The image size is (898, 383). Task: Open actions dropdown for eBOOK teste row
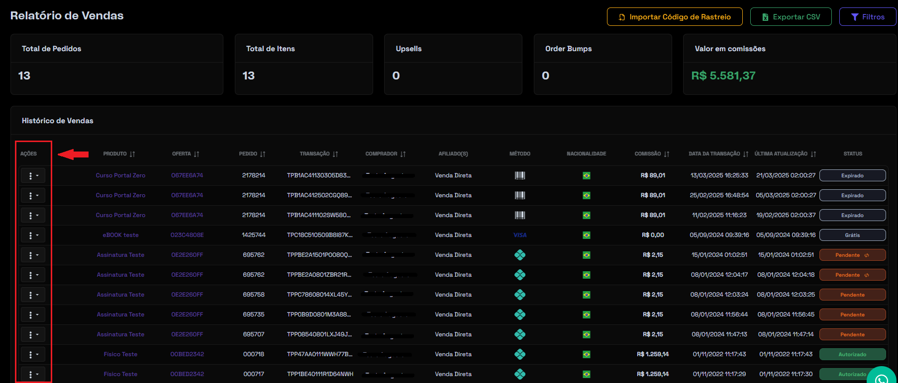33,235
